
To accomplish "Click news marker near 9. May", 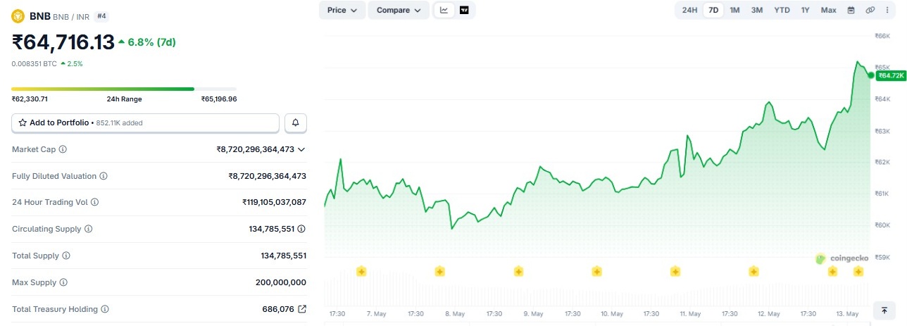I will [518, 271].
